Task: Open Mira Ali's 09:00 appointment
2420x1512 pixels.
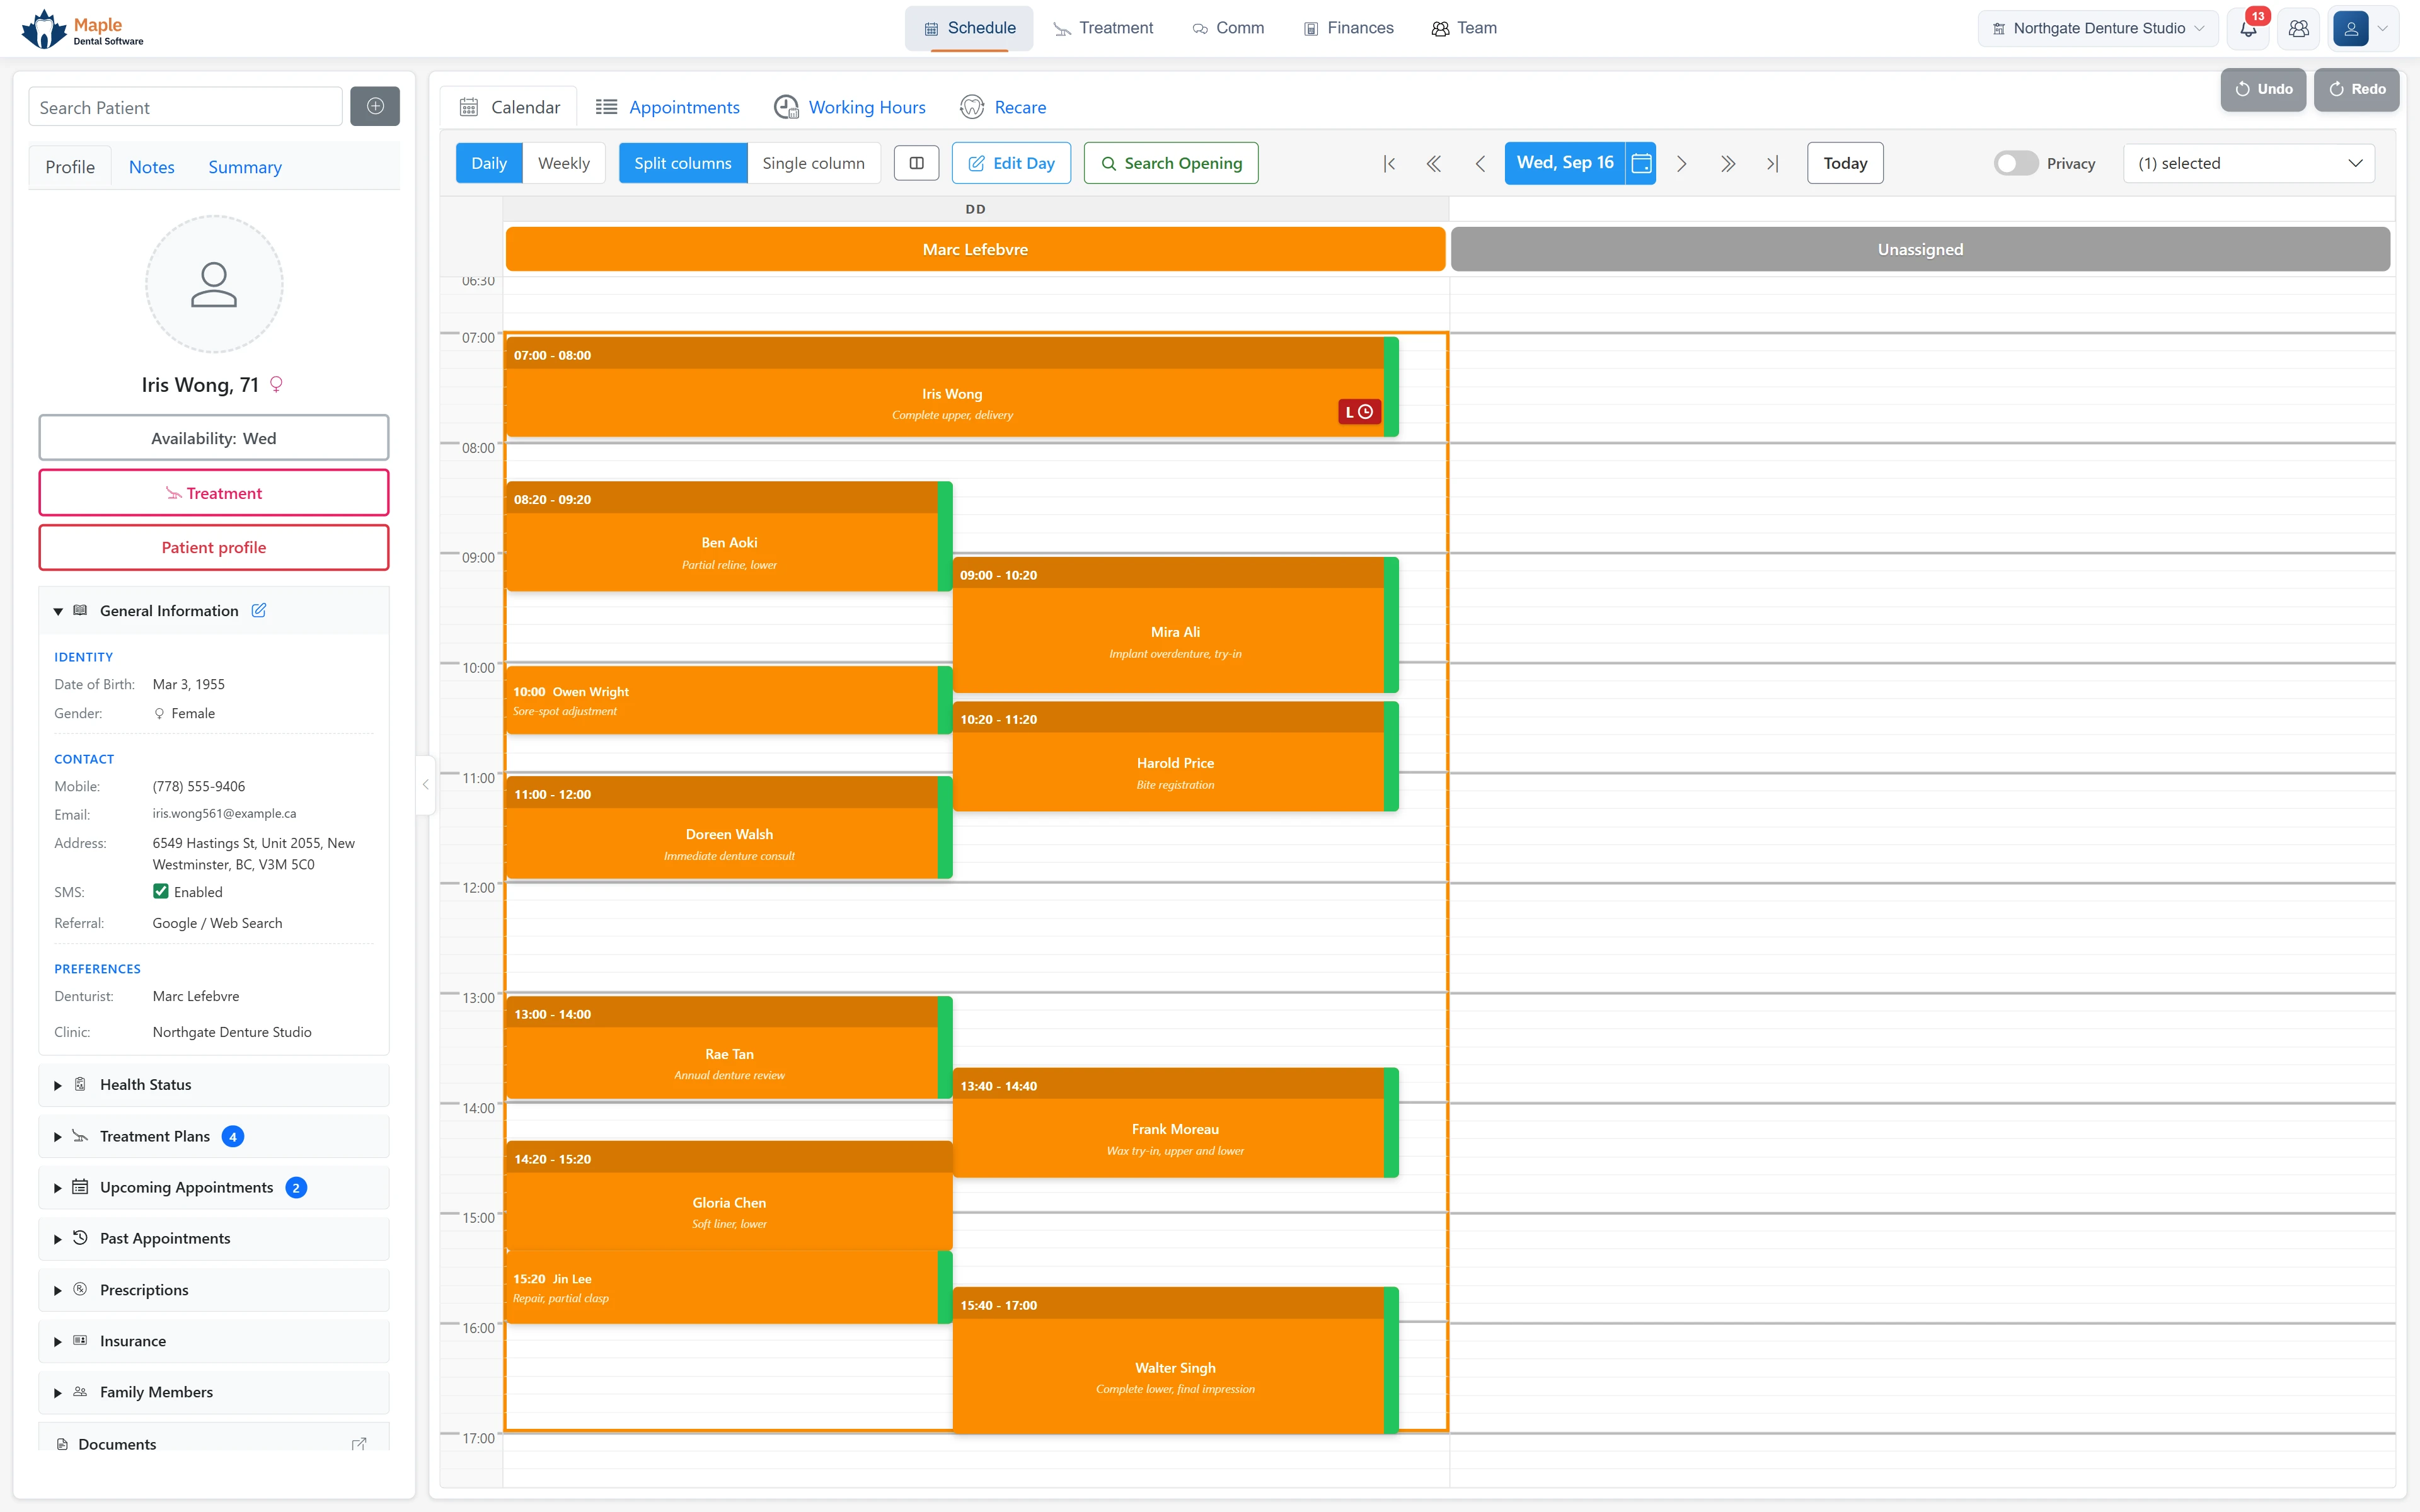Action: pos(1175,625)
